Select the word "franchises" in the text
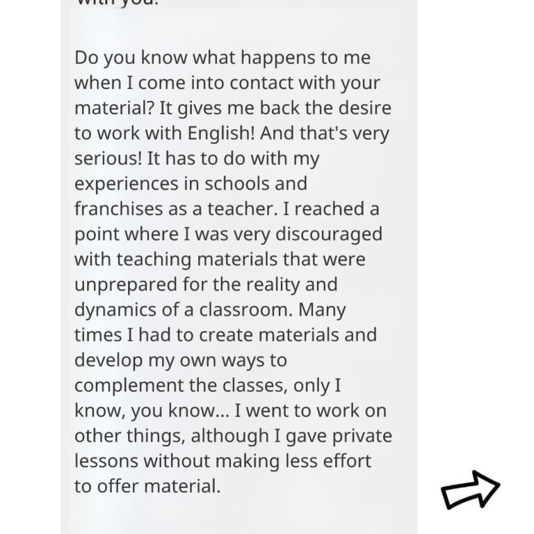The image size is (534, 534). pos(118,209)
